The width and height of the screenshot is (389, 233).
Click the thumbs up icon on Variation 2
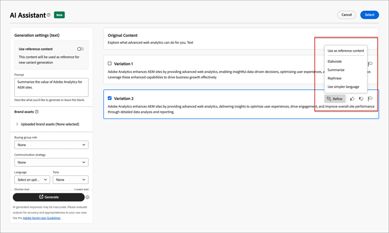[352, 99]
